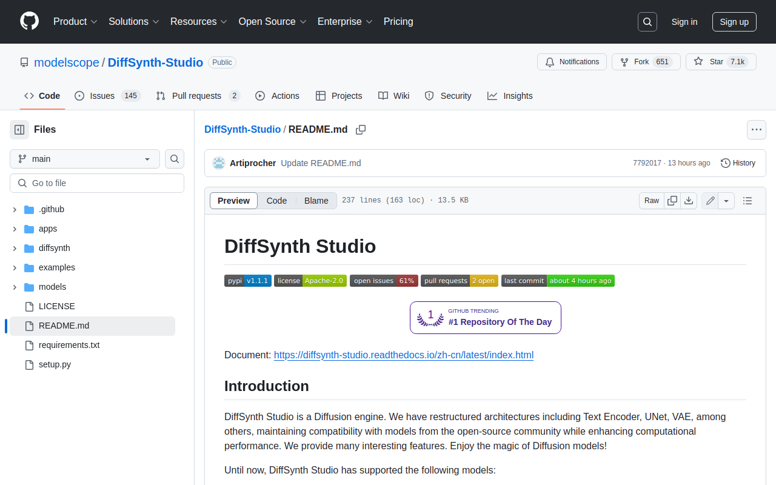Click the open issues 61% badge
This screenshot has width=776, height=485.
[x=384, y=281]
